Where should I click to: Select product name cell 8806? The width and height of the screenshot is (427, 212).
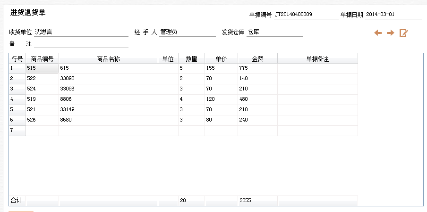click(108, 99)
